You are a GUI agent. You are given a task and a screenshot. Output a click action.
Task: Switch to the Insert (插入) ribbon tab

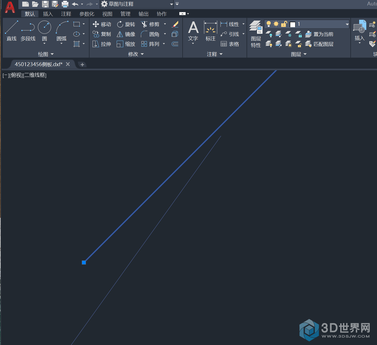[48, 14]
